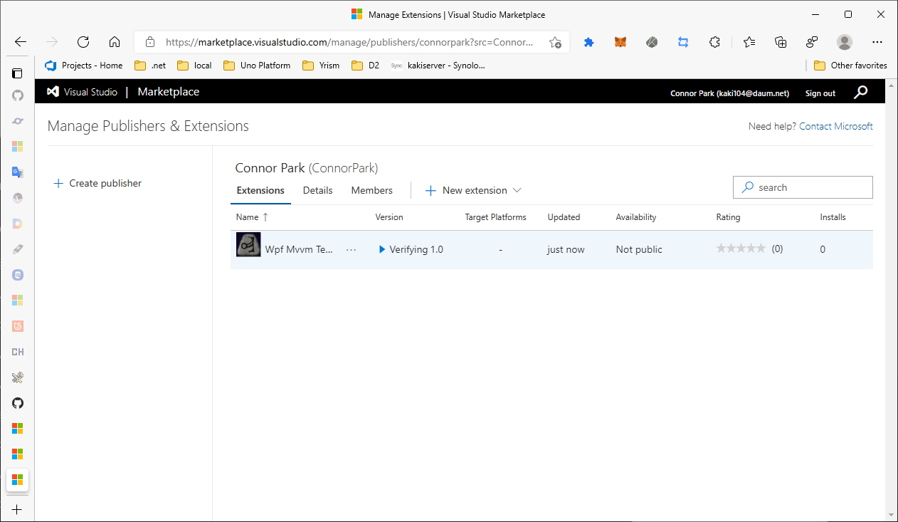The height and width of the screenshot is (522, 898).
Task: Open the browser feedback icon
Action: click(812, 42)
